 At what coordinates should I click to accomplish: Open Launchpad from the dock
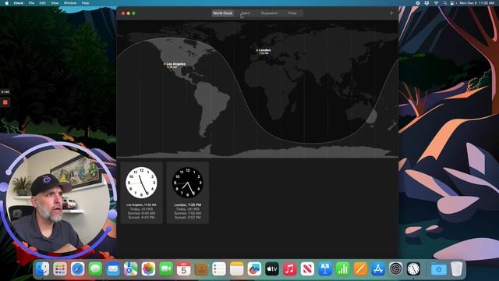click(x=60, y=269)
